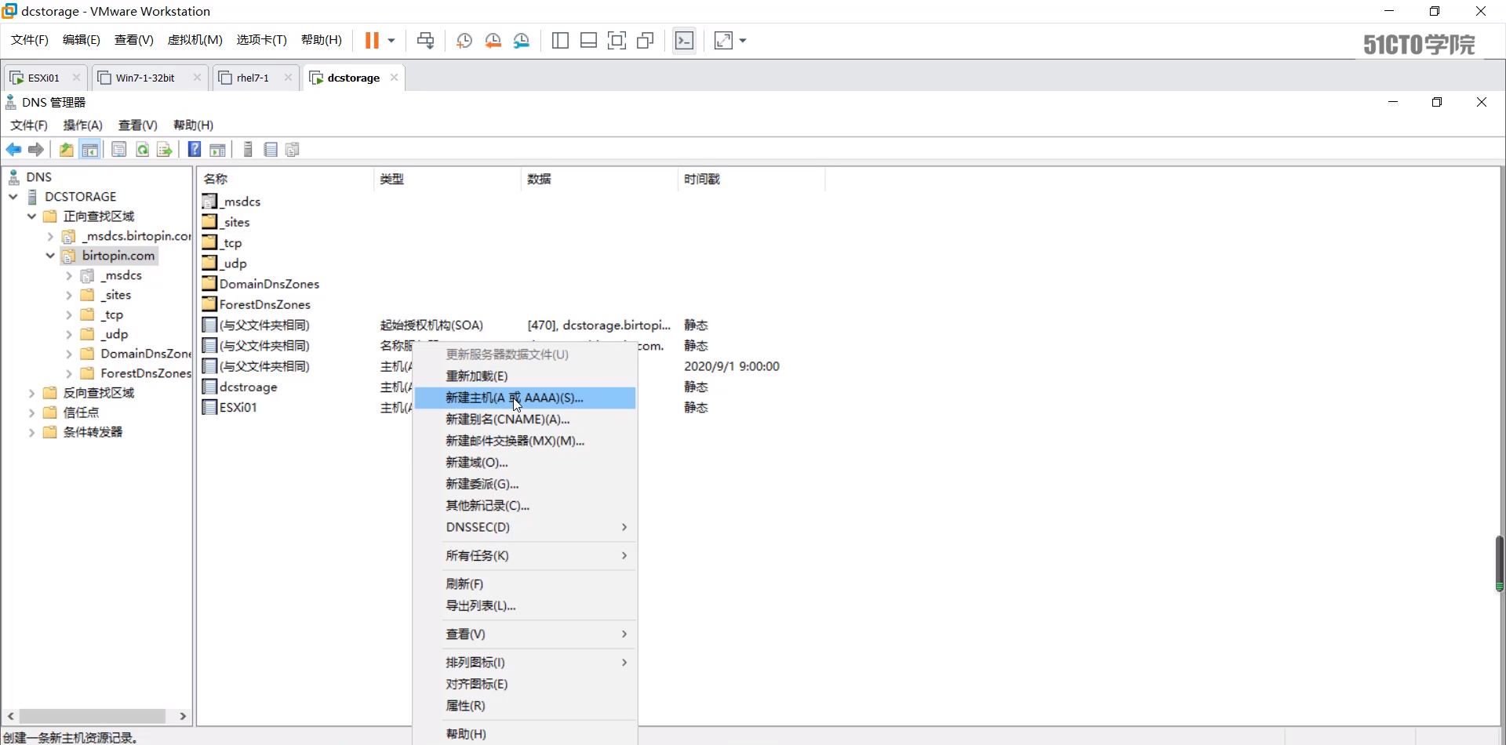Select DomainDnsZones in the record list
Image resolution: width=1506 pixels, height=745 pixels.
[x=269, y=284]
